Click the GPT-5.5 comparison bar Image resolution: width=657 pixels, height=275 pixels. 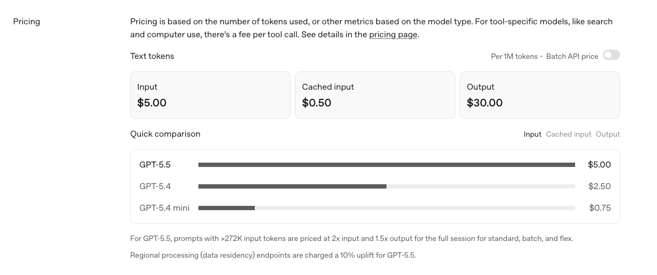(x=387, y=165)
